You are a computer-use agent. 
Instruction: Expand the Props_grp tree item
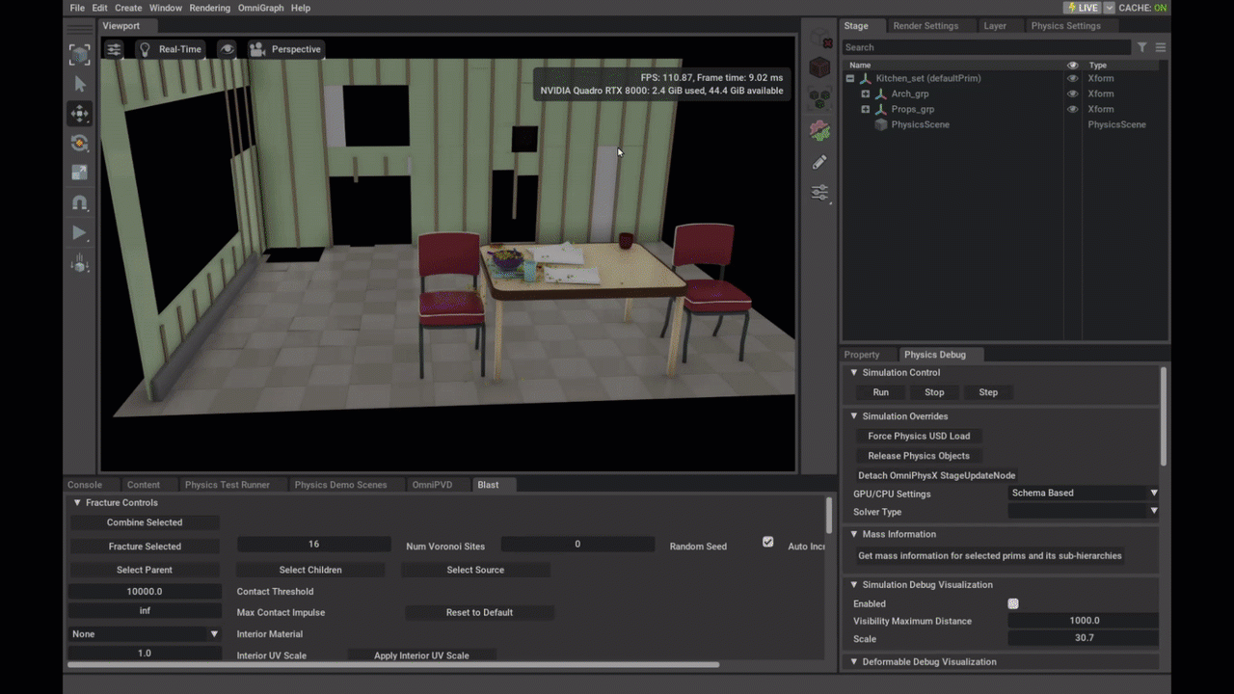tap(865, 109)
